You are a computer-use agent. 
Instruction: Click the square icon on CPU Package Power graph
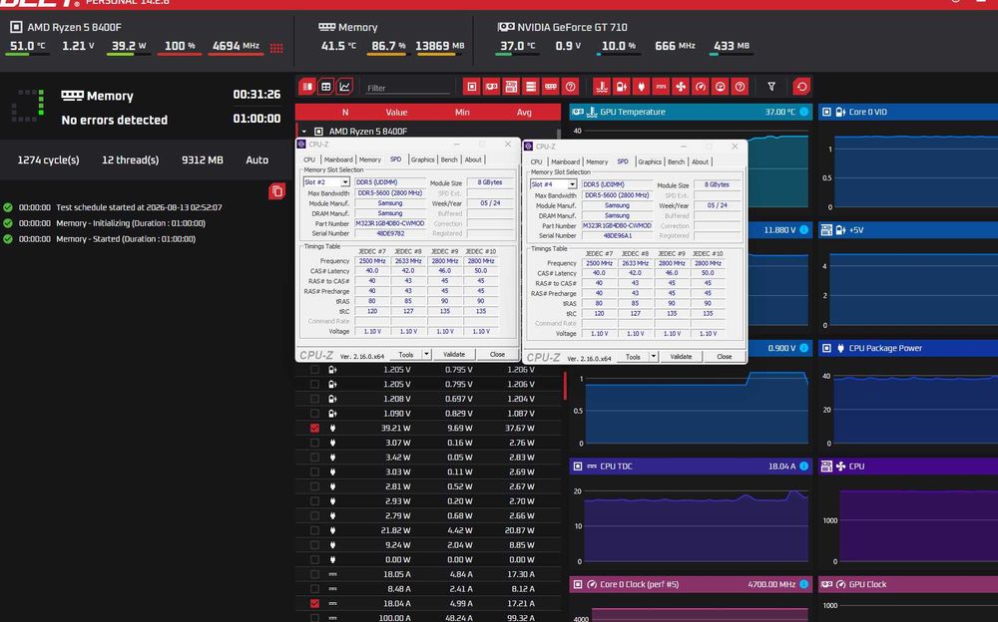tap(826, 348)
